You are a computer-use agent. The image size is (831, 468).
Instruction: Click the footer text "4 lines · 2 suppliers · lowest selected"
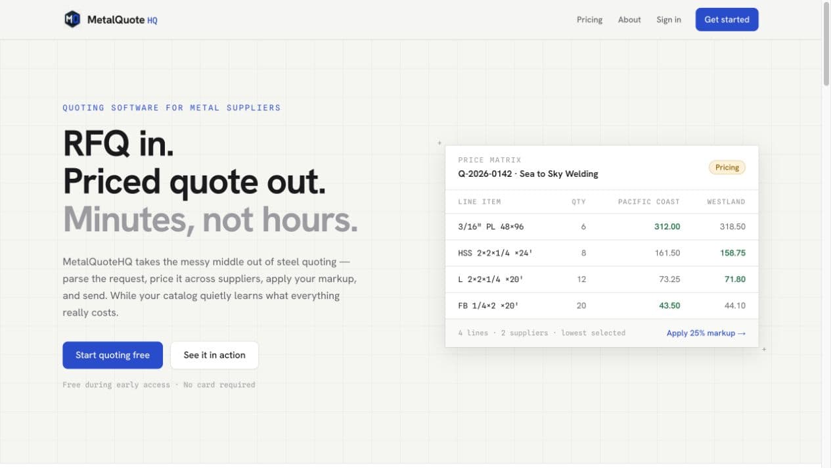click(542, 333)
